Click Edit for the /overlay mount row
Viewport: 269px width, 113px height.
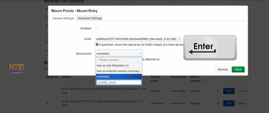click(229, 91)
